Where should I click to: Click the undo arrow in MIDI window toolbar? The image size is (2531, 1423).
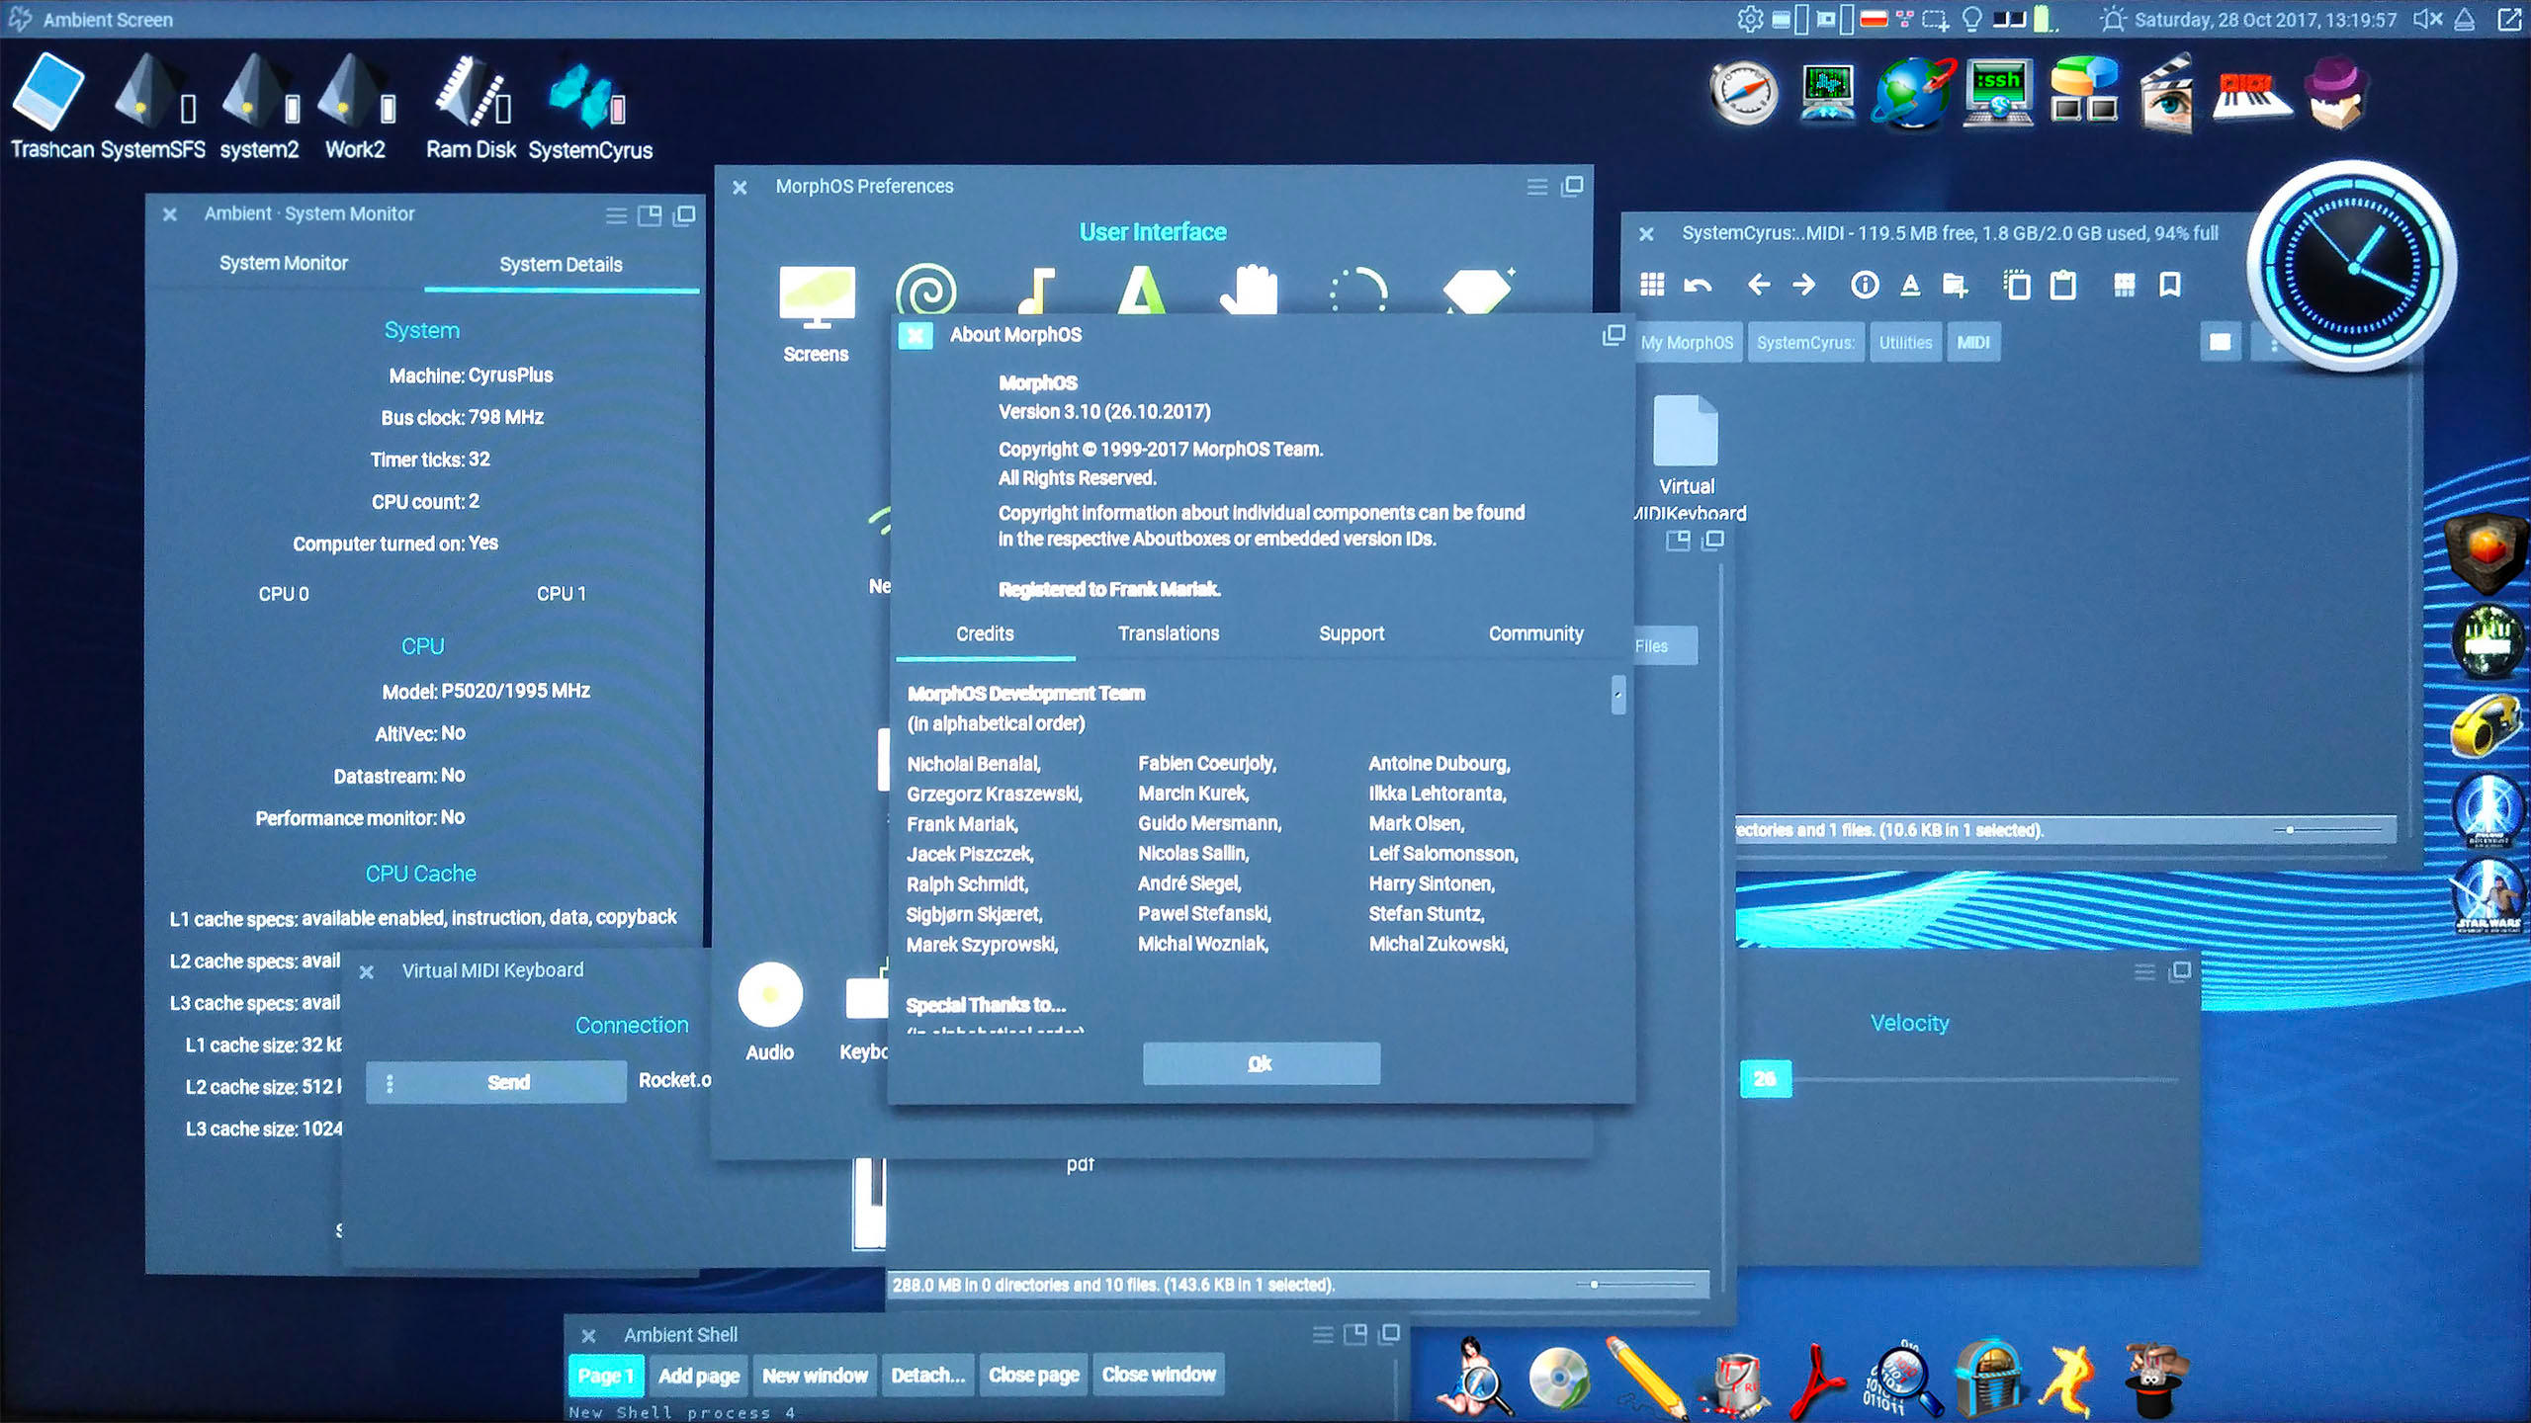pyautogui.click(x=1698, y=286)
